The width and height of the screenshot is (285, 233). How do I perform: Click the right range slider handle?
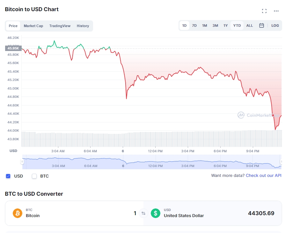(x=281, y=162)
